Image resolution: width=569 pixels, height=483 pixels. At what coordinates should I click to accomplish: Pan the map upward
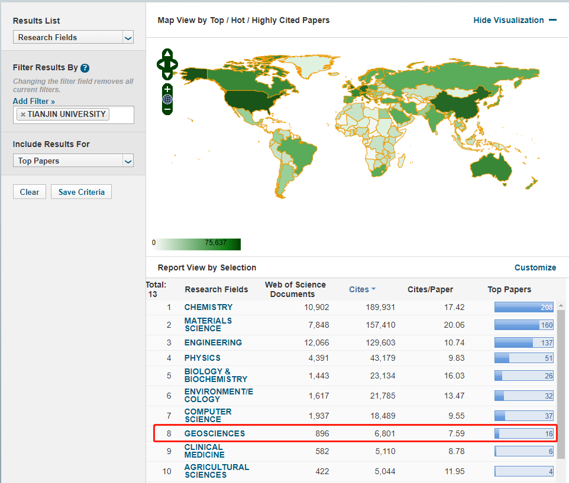click(x=167, y=54)
